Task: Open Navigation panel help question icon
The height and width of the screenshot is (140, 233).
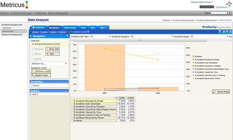Action: point(67,36)
